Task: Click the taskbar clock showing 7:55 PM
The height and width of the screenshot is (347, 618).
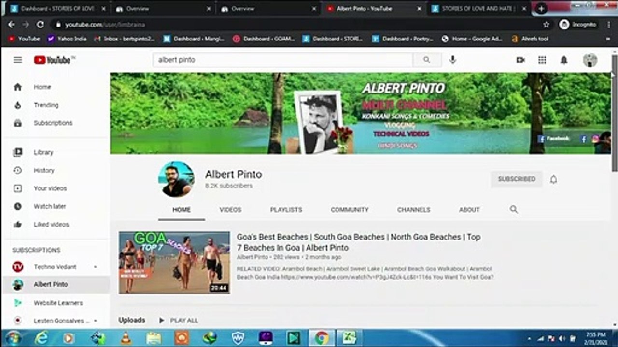Action: click(x=595, y=338)
